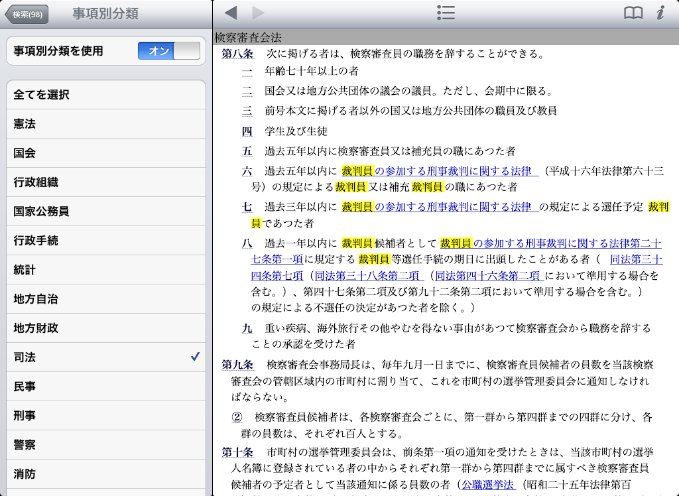This screenshot has width=679, height=496.
Task: Select the 国家公務員 category
Action: [x=106, y=212]
